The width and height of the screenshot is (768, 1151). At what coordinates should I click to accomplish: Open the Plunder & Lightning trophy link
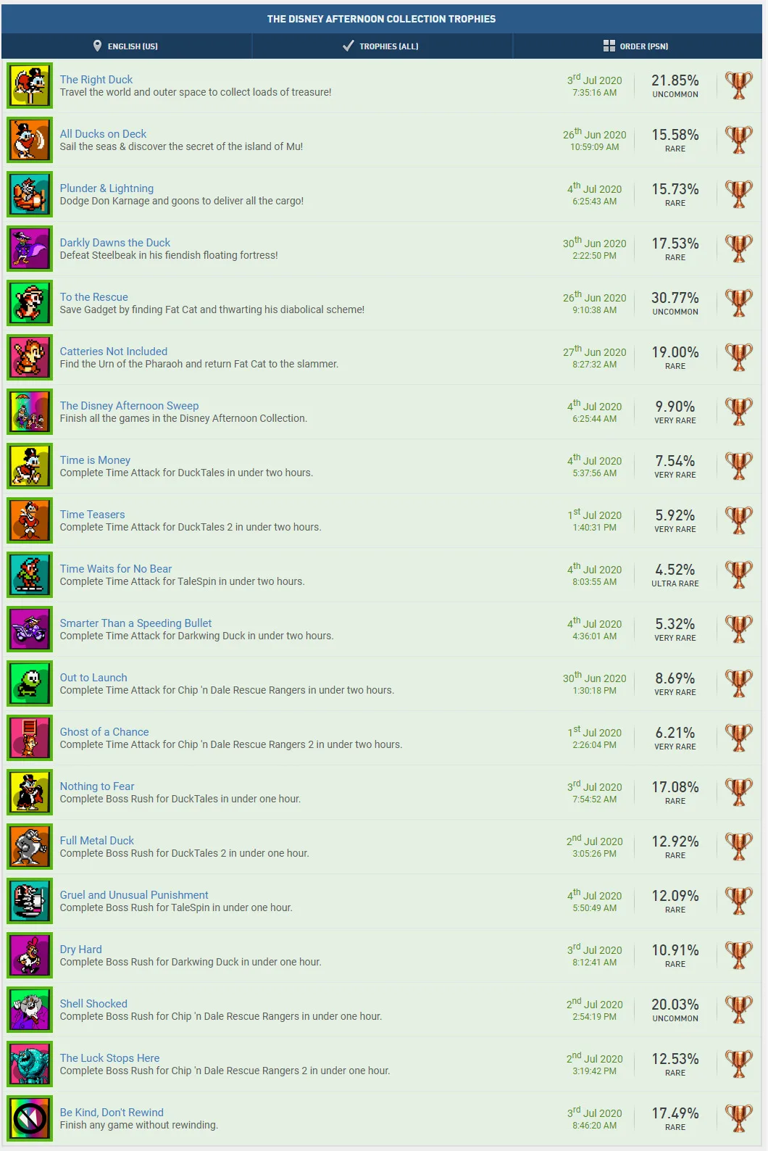click(107, 188)
